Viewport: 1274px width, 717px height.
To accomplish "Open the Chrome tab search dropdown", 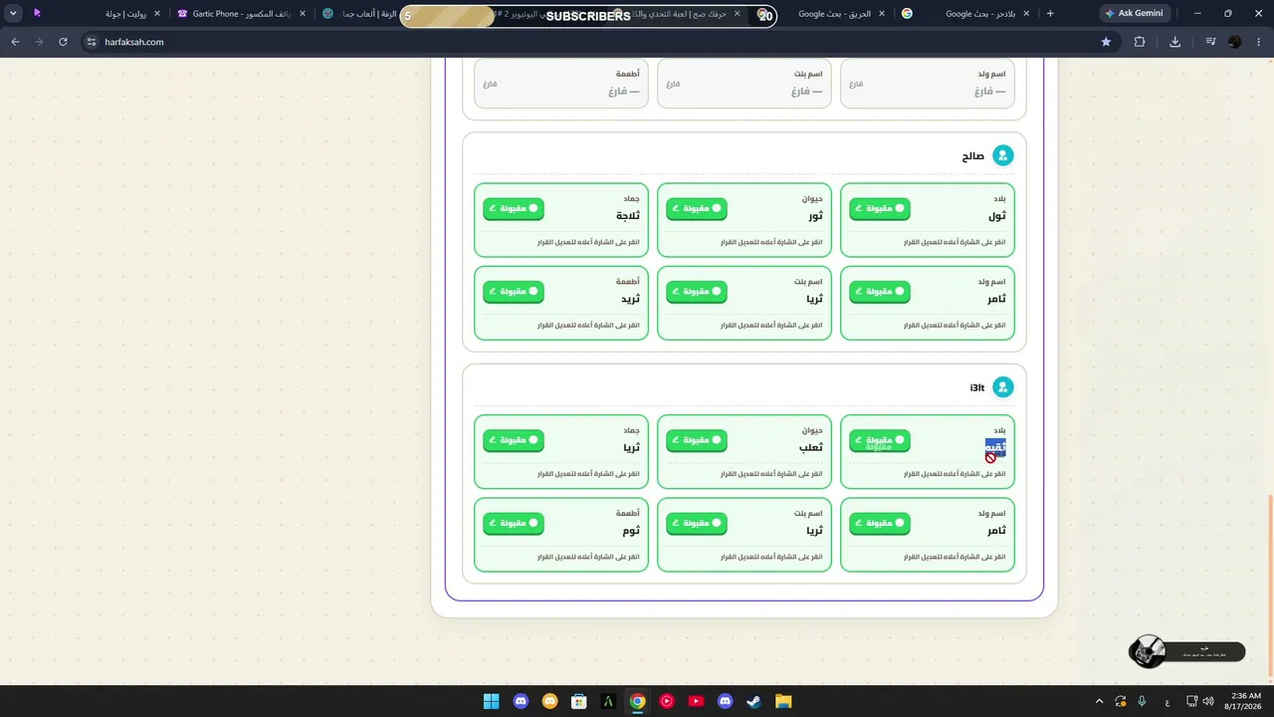I will tap(14, 14).
